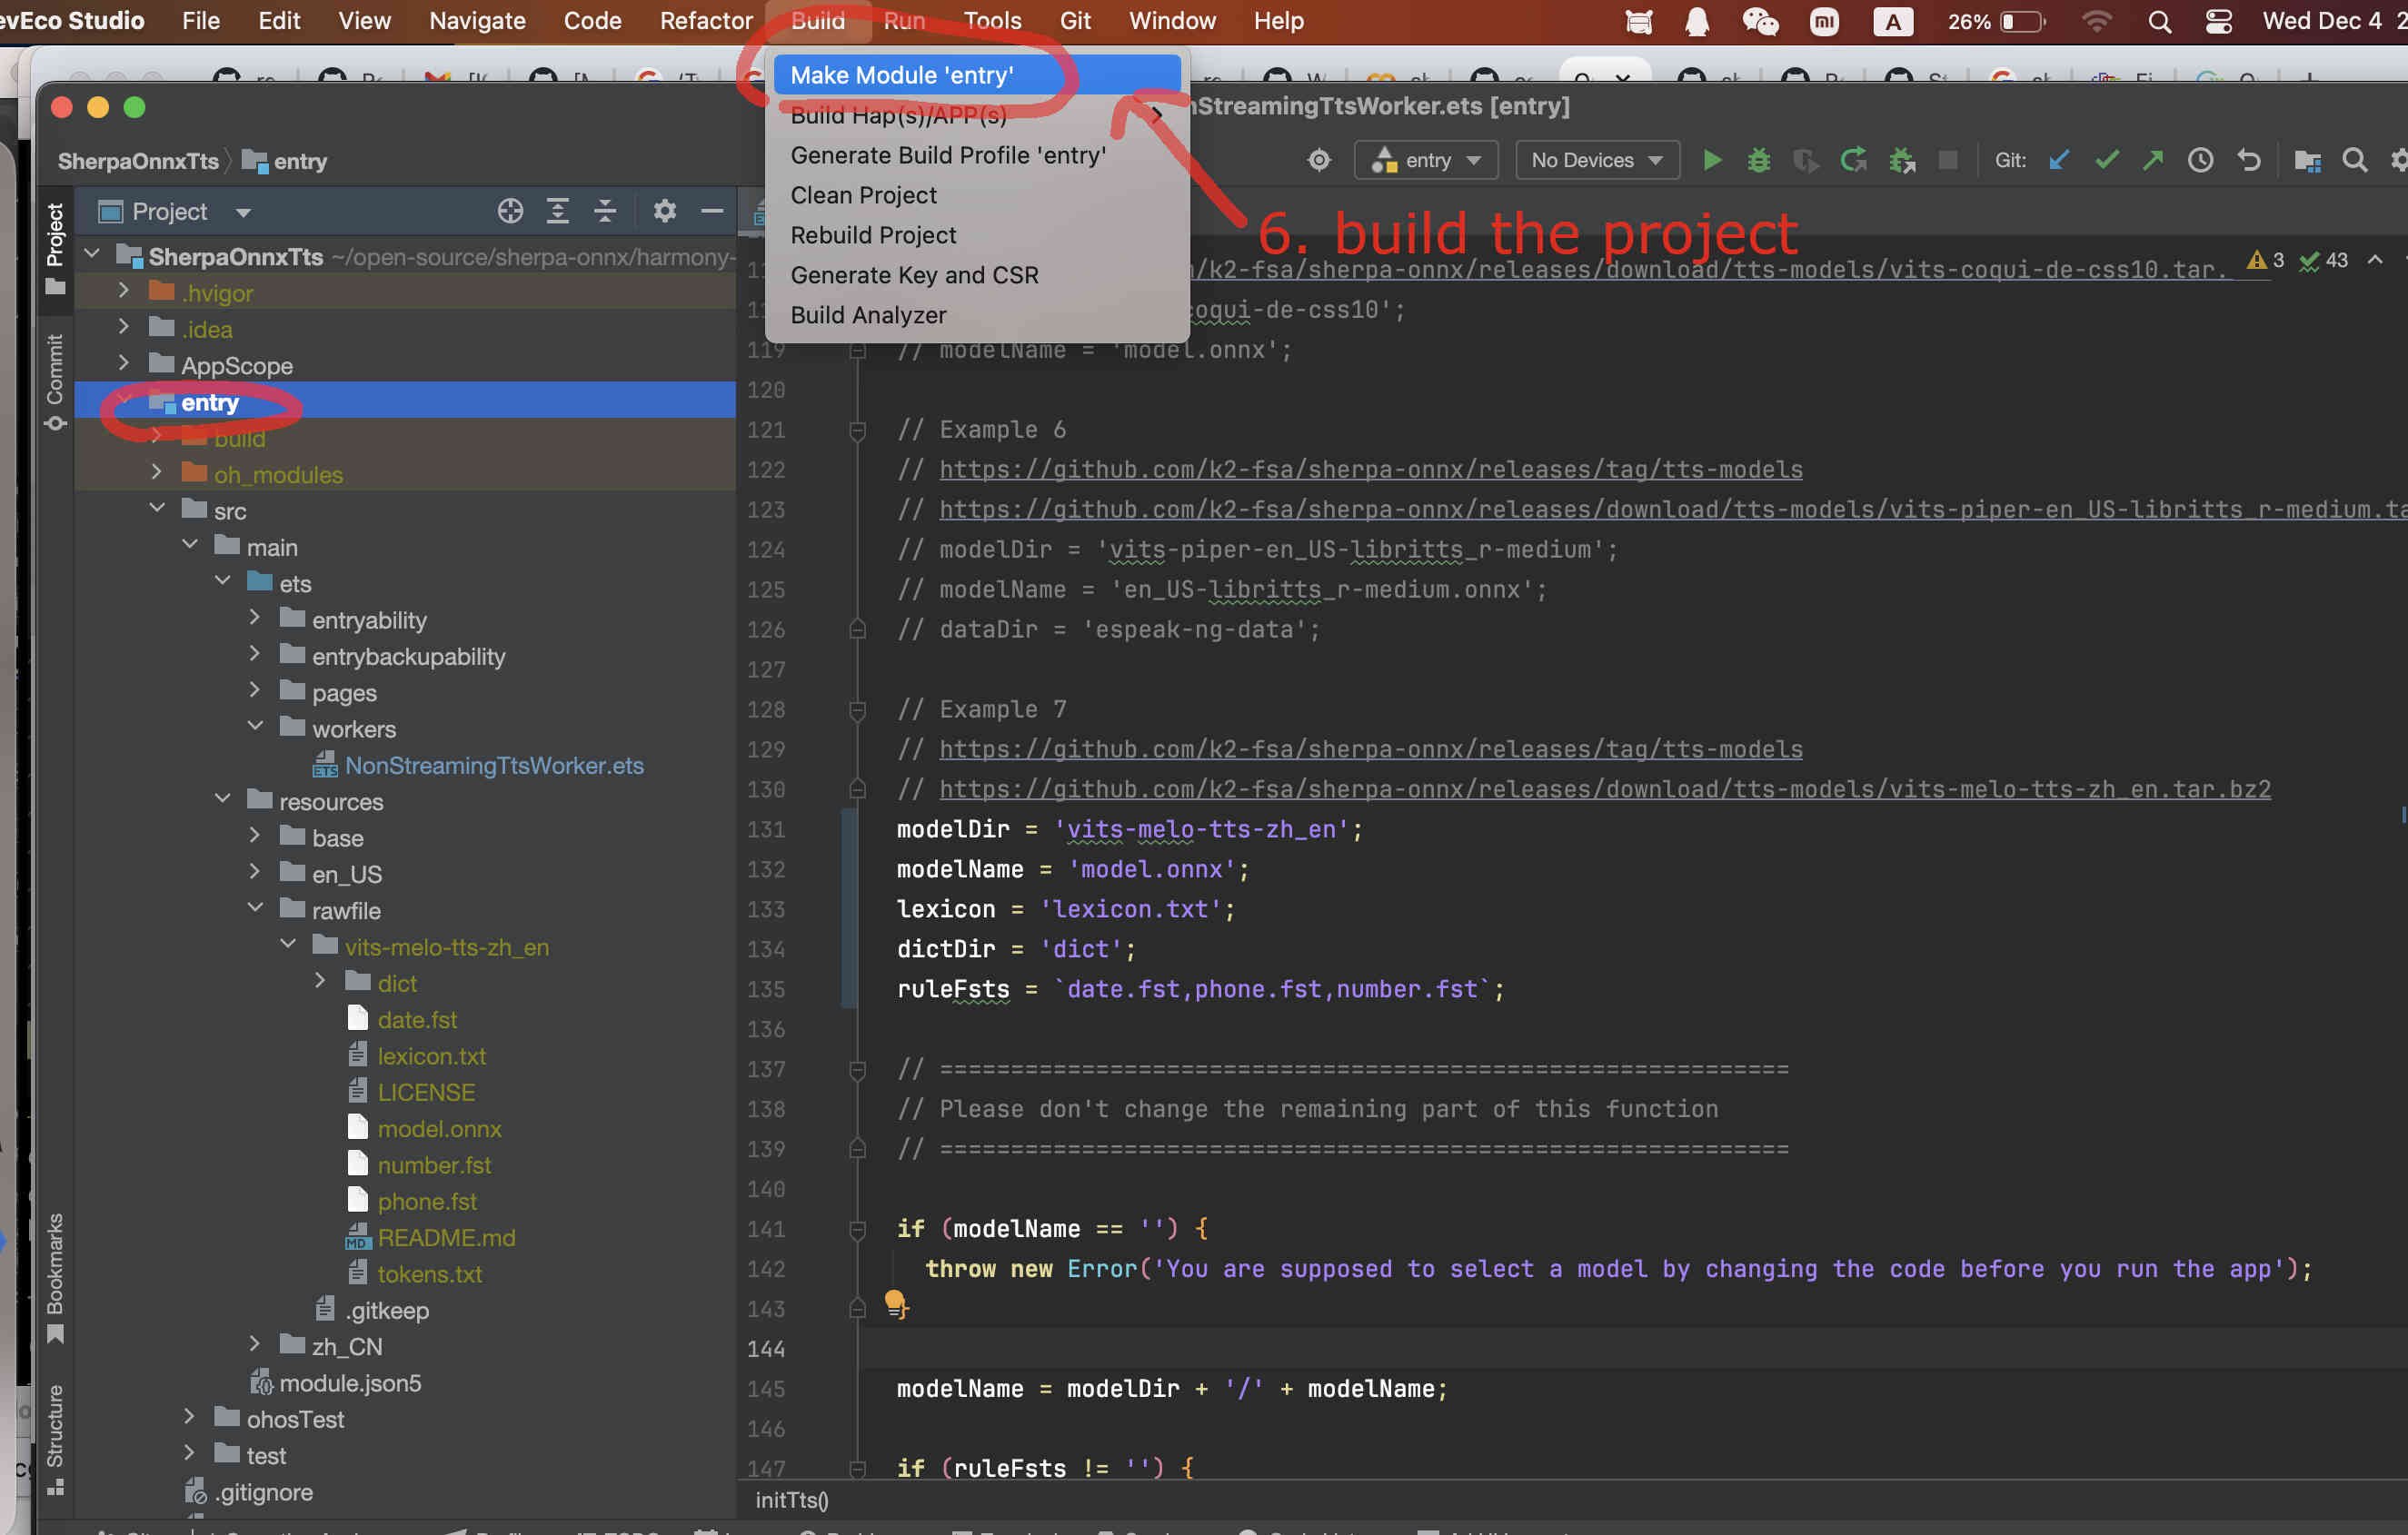
Task: Select Clean Project menu item
Action: [x=977, y=195]
